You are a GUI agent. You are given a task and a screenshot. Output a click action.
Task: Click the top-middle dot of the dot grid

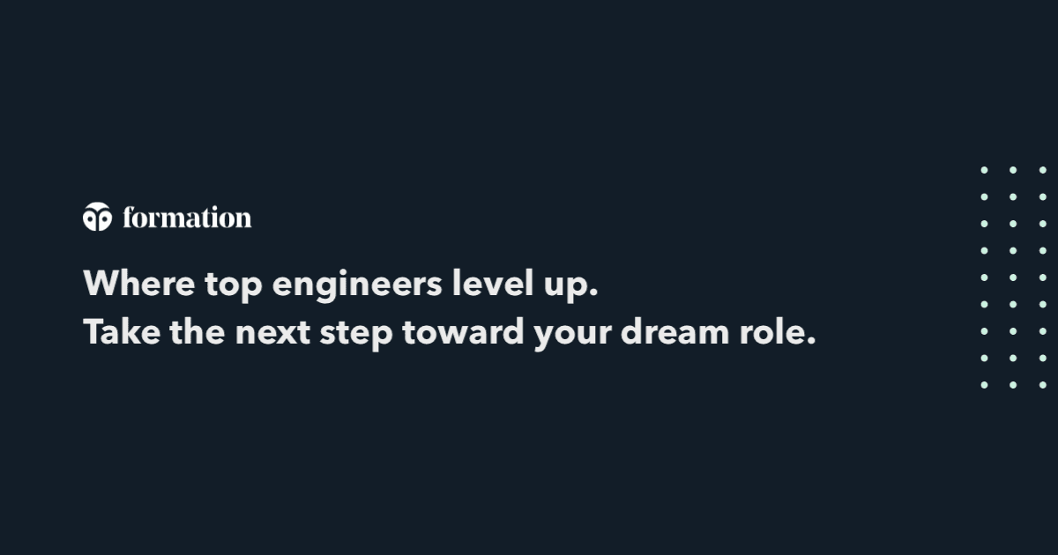pos(1013,170)
